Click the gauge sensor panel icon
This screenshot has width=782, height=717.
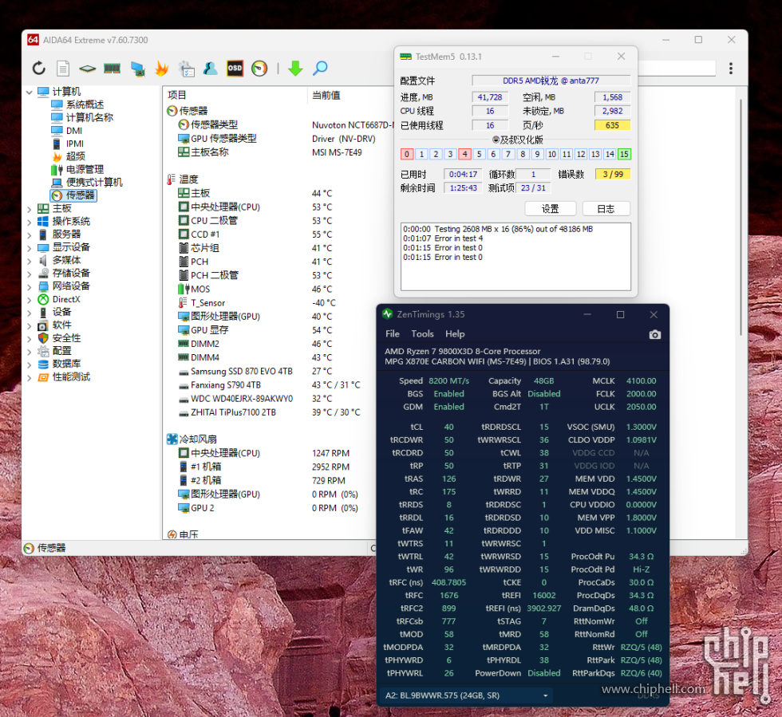[x=259, y=69]
